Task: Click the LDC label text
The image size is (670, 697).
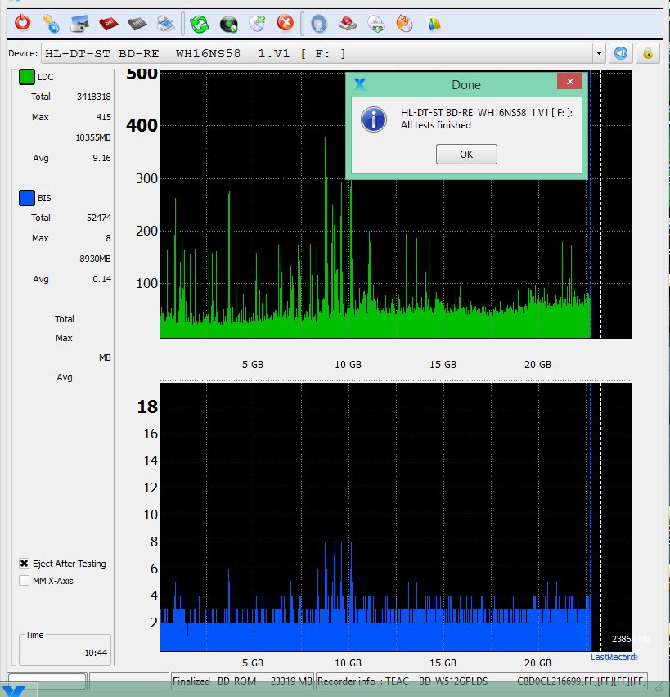Action: [x=45, y=77]
